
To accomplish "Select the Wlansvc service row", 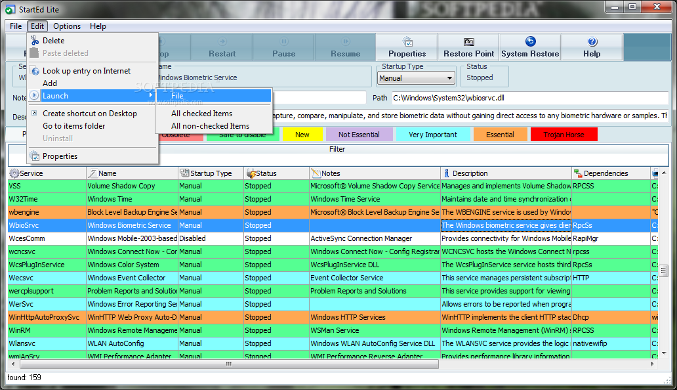I will coord(333,343).
